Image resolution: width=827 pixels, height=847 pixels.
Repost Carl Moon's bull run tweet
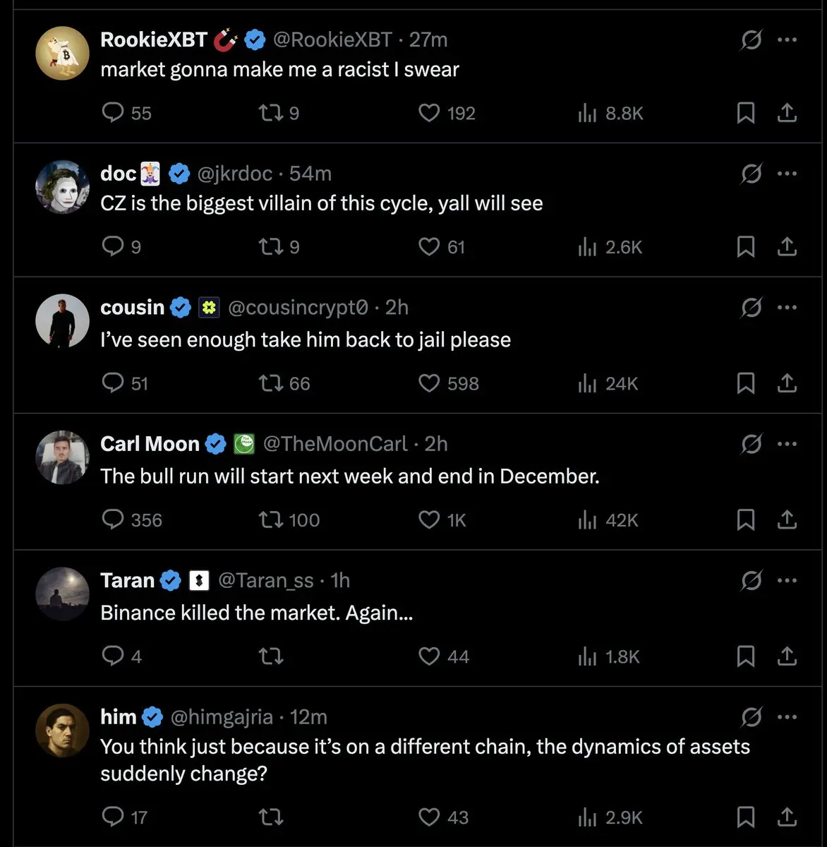[272, 520]
